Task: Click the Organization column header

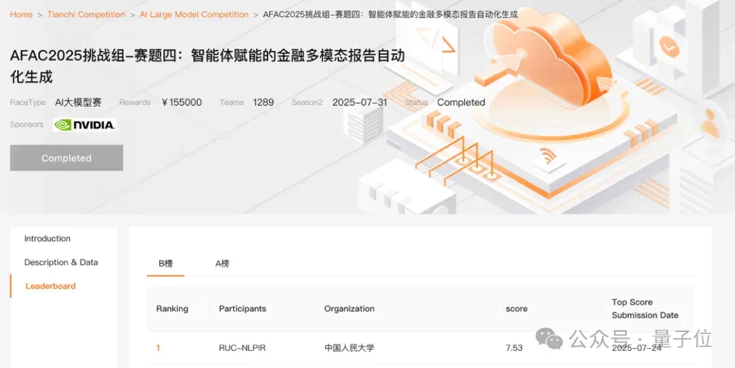Action: click(349, 308)
